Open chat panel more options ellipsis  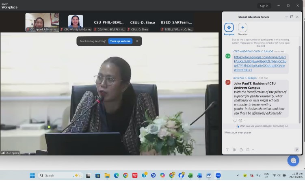(x=286, y=17)
